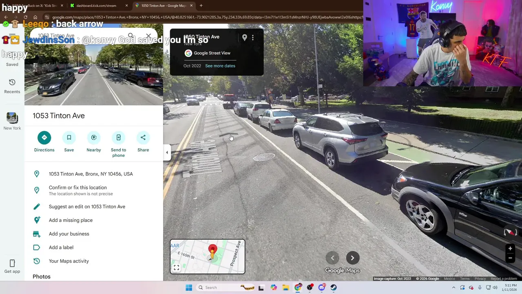The height and width of the screenshot is (294, 522).
Task: Open the place header photo of Tinton Ave
Action: [x=94, y=73]
